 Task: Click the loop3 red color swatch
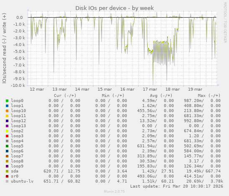pos(7,136)
